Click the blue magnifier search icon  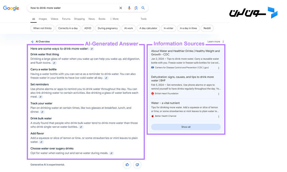143,8
